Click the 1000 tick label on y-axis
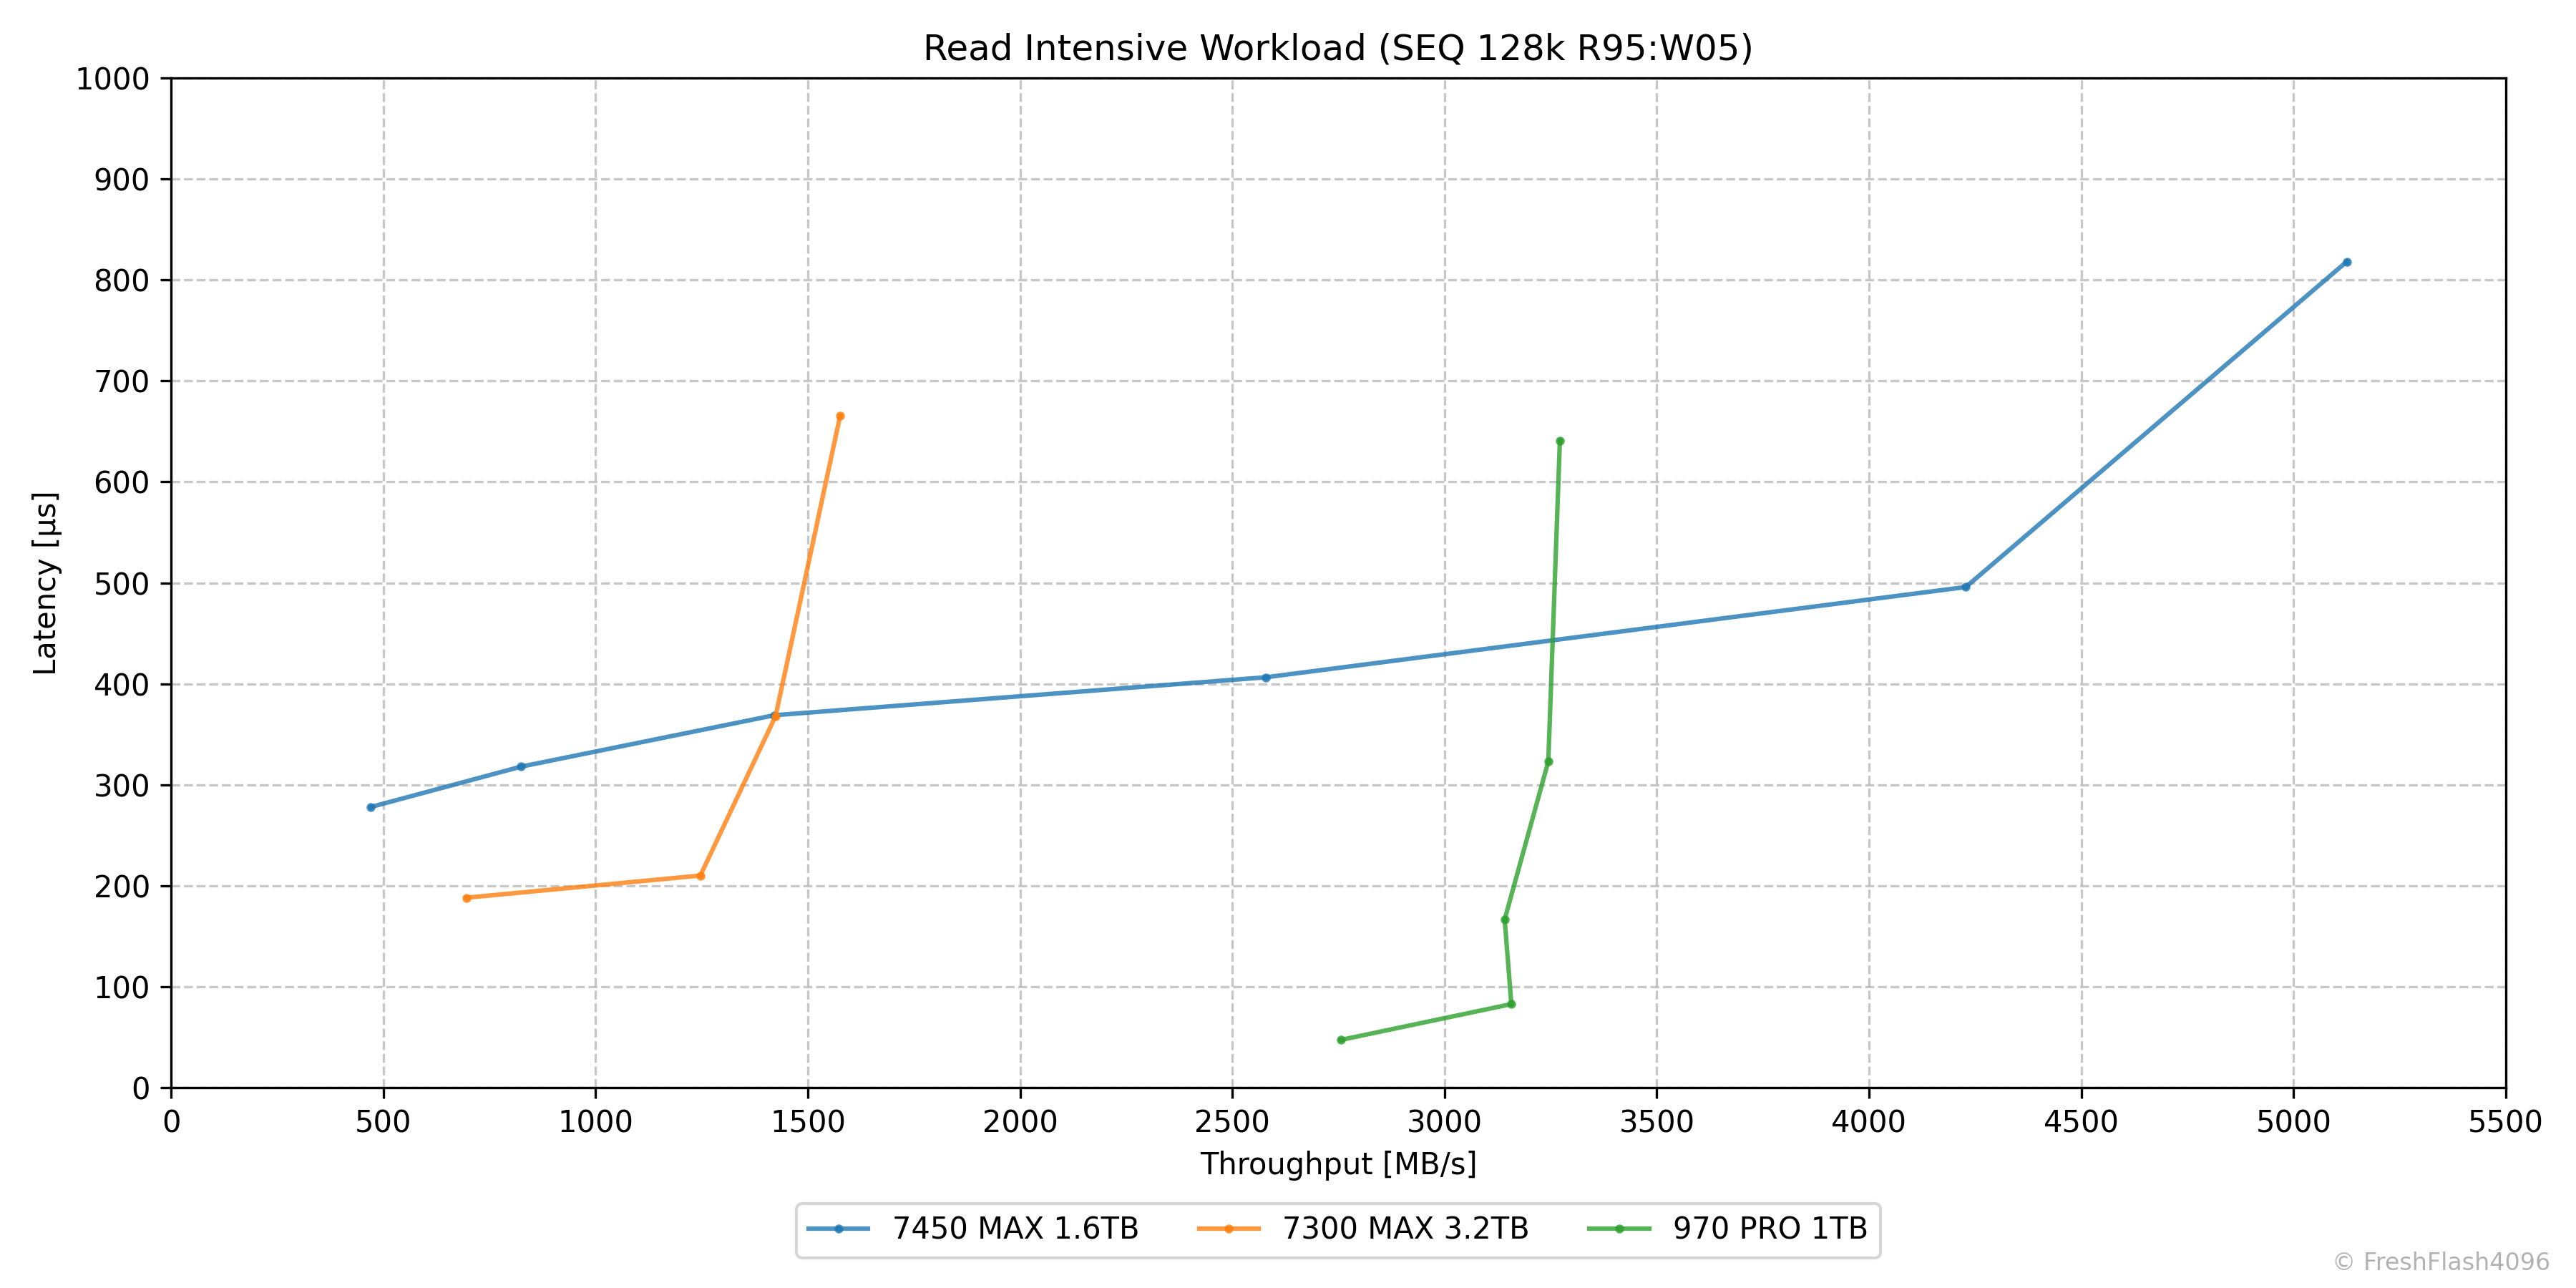This screenshot has height=1288, width=2576. [112, 79]
